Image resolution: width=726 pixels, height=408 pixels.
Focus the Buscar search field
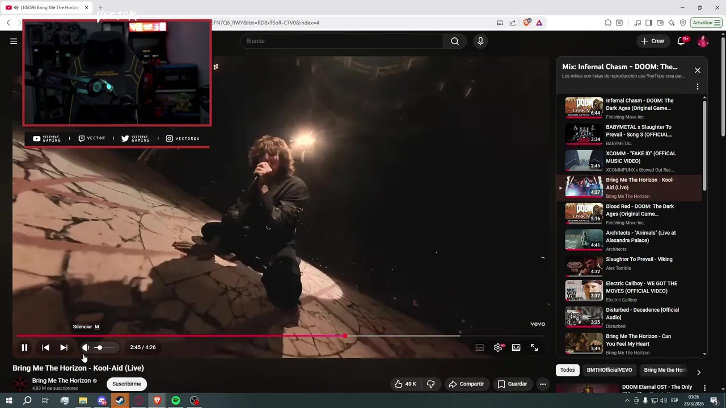pyautogui.click(x=341, y=41)
